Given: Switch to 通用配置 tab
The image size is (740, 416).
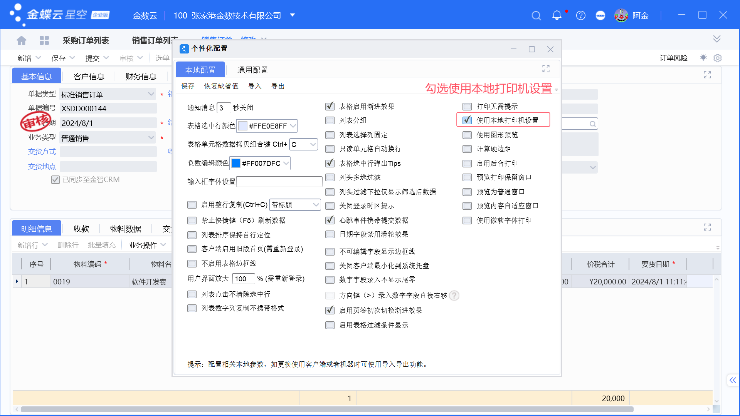Looking at the screenshot, I should click(x=252, y=70).
